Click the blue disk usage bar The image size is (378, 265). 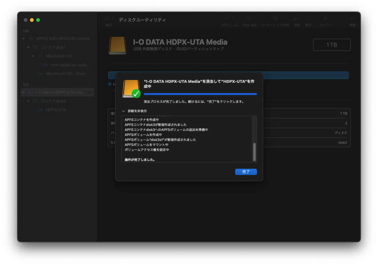[228, 75]
